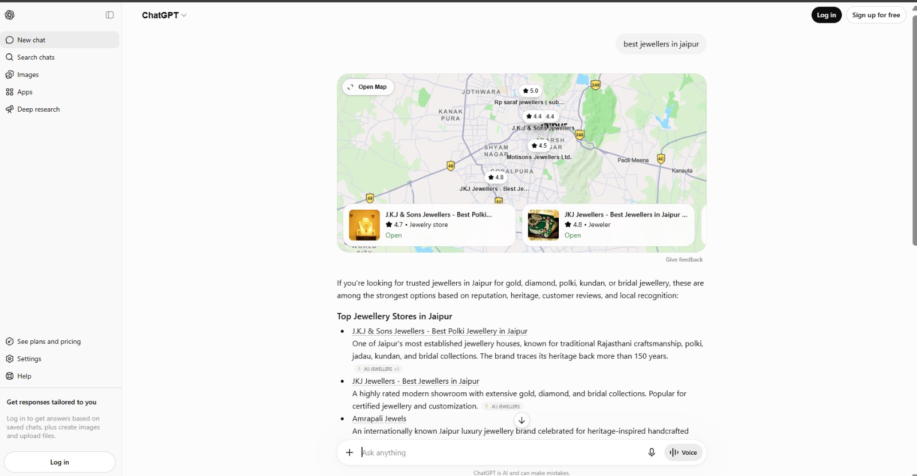Click the Motisons Jewellers Ltd. map label
The image size is (917, 476).
[539, 157]
